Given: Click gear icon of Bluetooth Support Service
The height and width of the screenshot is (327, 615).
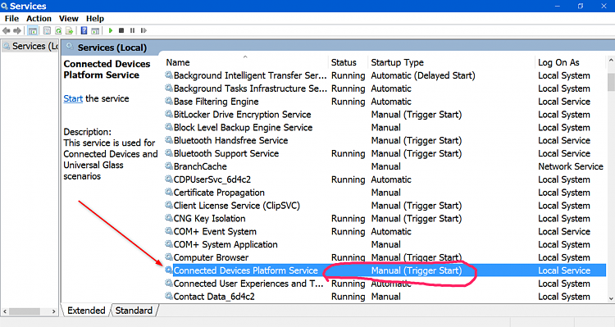Looking at the screenshot, I should (169, 153).
